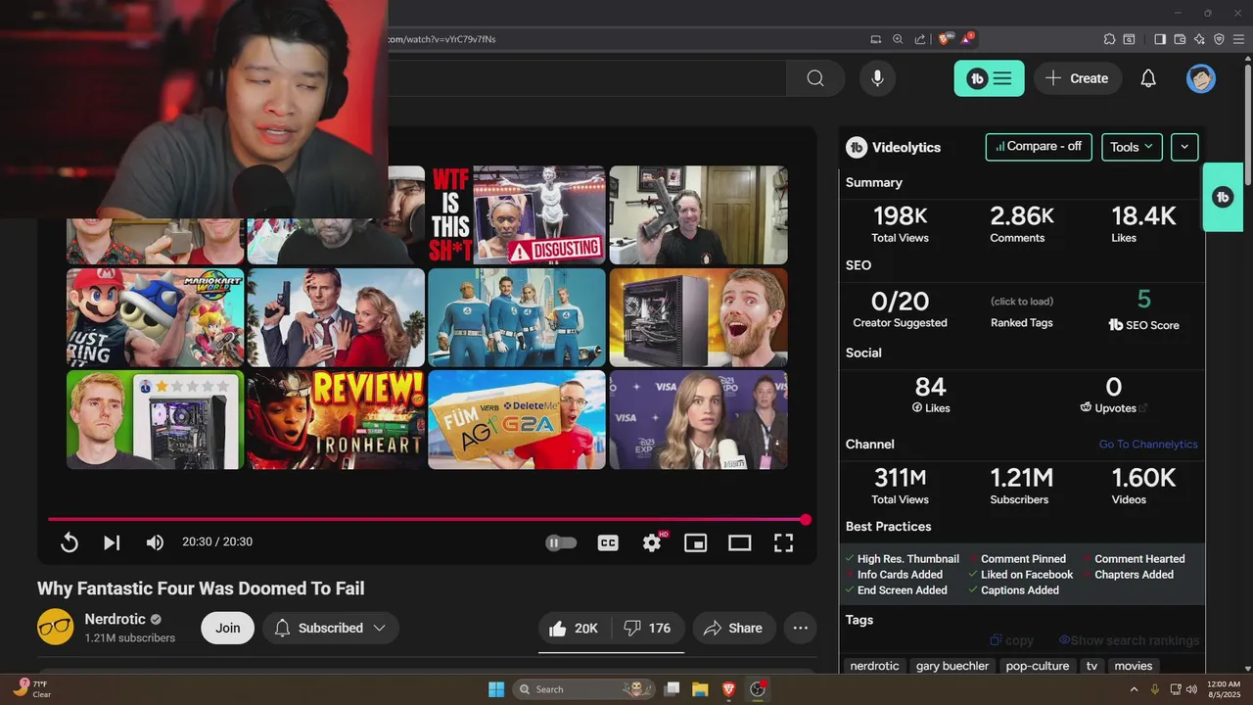The image size is (1253, 705).
Task: Click the YouTube search magnifier button
Action: click(815, 78)
